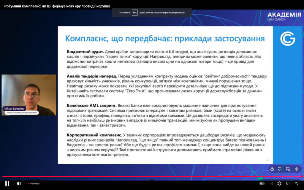
Task: Toggle the autoplay switch
Action: click(262, 183)
